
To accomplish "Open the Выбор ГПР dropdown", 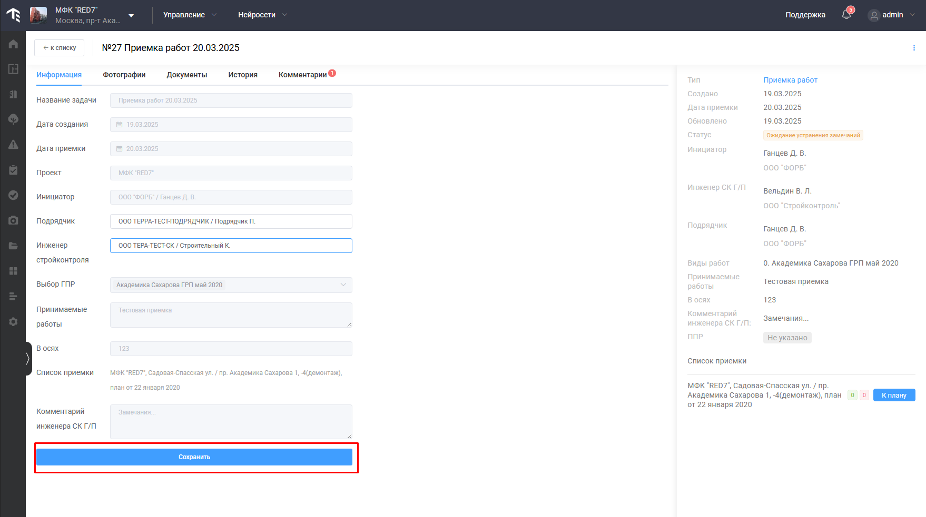I will 231,285.
